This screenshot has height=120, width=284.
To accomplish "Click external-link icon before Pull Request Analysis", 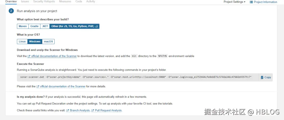I will tap(93, 110).
